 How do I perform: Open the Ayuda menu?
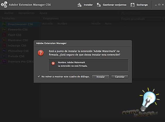[x=43, y=13]
